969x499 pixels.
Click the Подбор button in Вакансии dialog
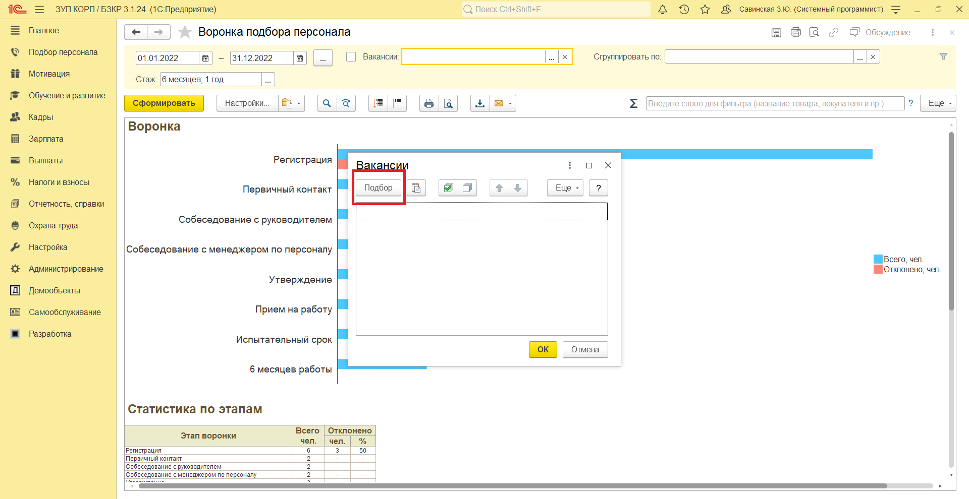tap(378, 188)
